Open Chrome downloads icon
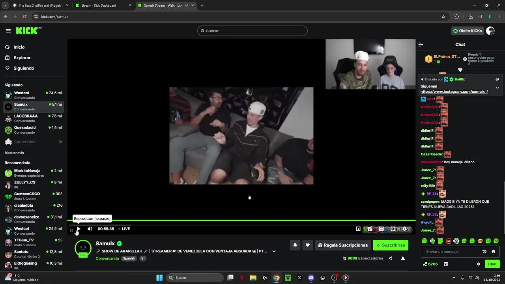This screenshot has height=284, width=505. point(471,17)
